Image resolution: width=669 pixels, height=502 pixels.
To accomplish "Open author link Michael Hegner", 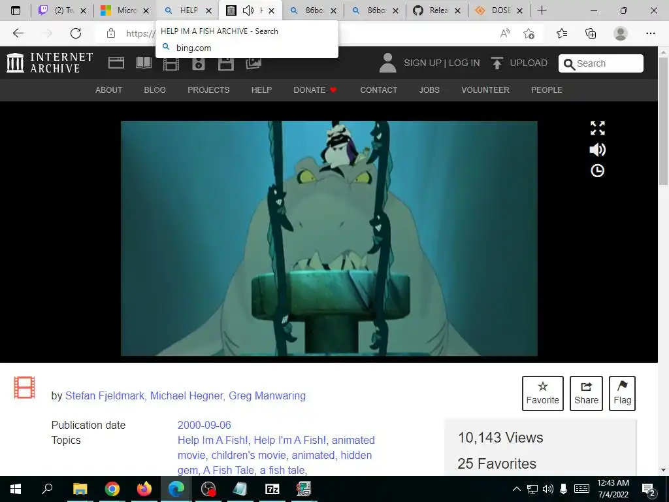I will 186,395.
